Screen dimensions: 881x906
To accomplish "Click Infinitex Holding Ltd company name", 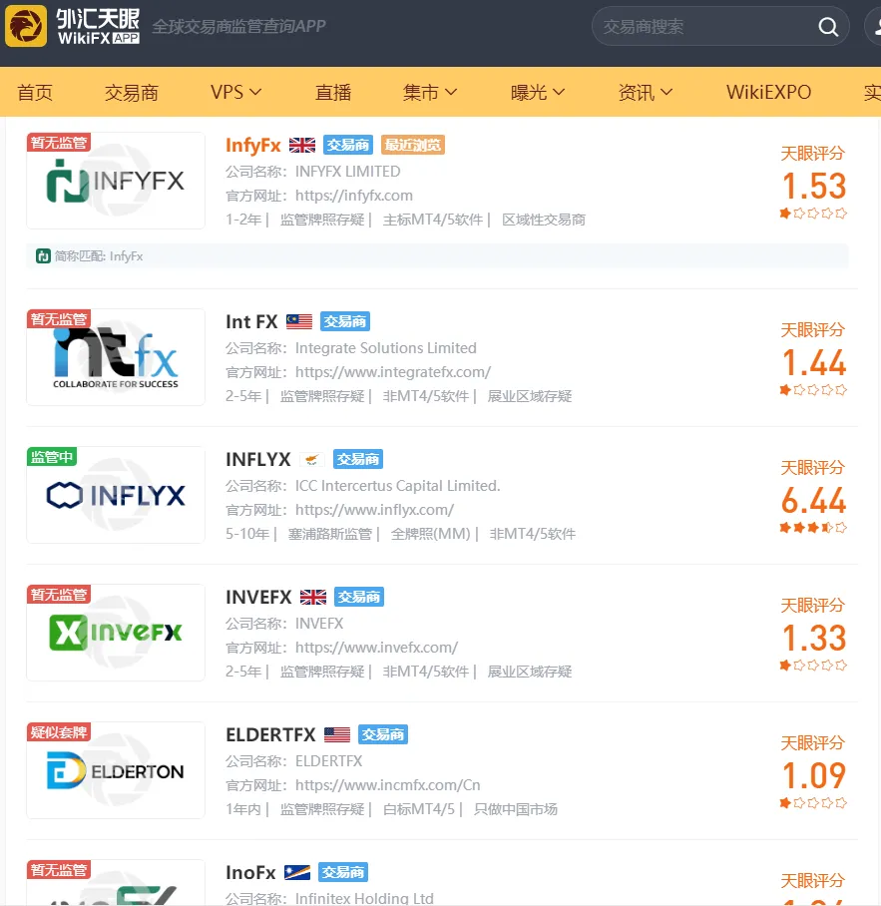I will 364,898.
